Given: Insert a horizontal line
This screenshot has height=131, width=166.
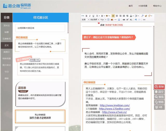Looking at the screenshot, I should click(115, 20).
